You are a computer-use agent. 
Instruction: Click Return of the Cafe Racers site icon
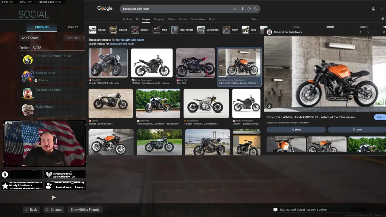pos(269,32)
